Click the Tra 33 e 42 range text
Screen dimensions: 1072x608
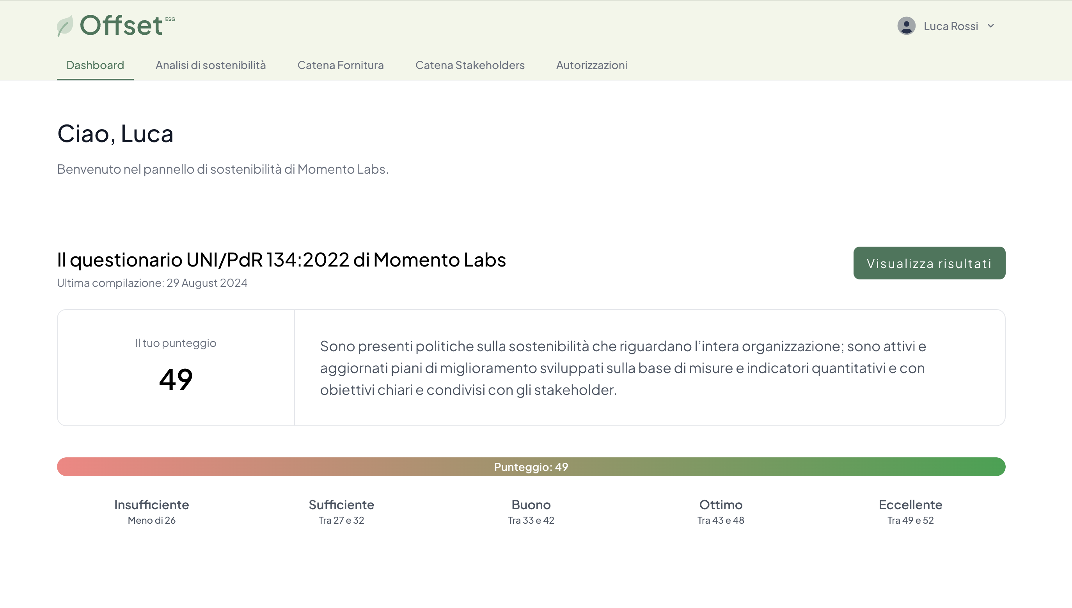click(x=531, y=520)
